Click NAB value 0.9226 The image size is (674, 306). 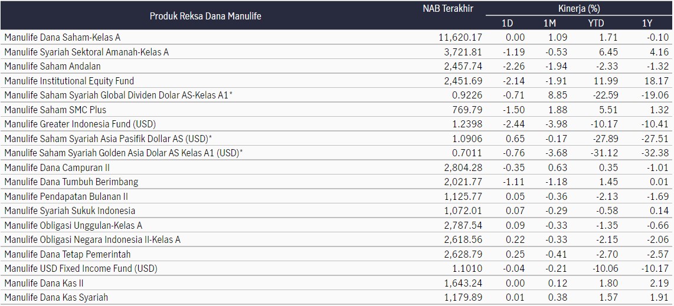(x=467, y=96)
